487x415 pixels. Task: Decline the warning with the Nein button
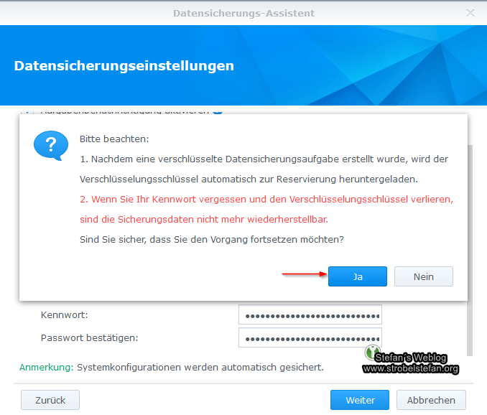(424, 276)
